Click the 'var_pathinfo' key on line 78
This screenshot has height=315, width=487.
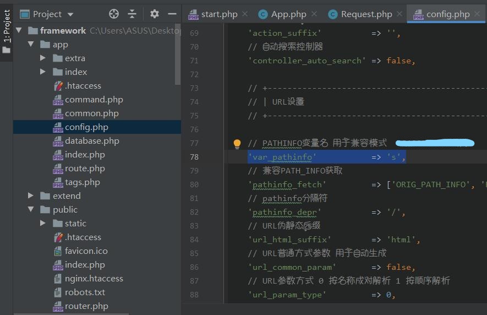point(282,157)
